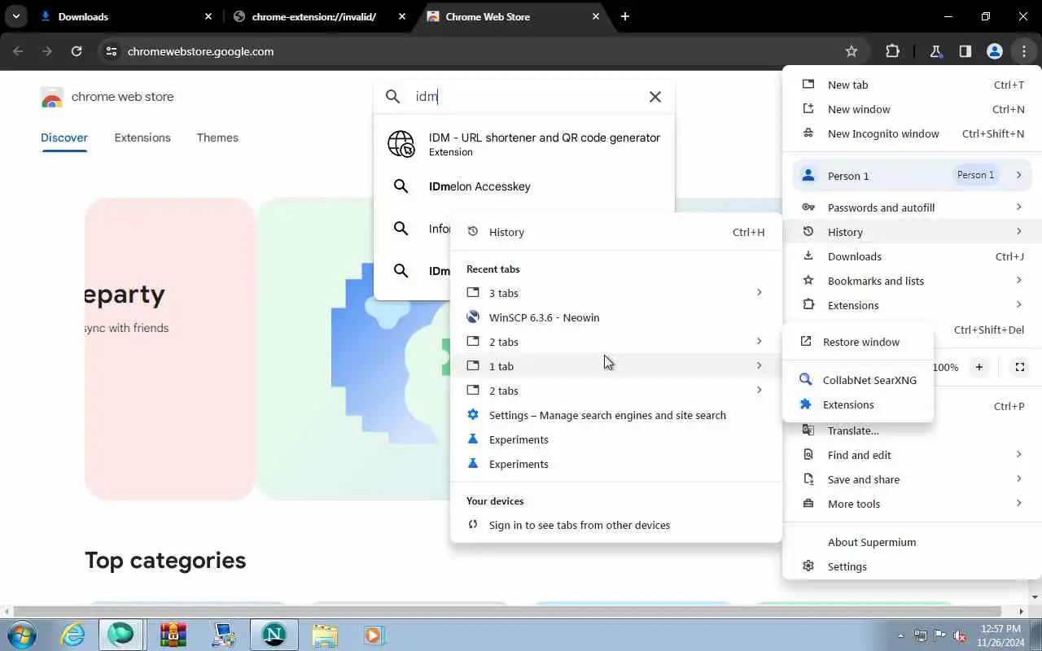
Task: Toggle the side panel icon
Action: click(965, 51)
